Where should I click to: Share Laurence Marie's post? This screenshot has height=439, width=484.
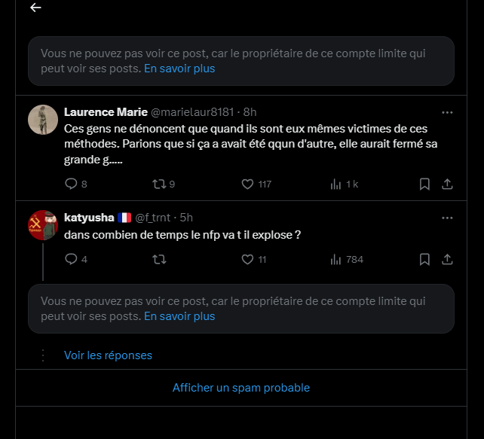click(446, 184)
